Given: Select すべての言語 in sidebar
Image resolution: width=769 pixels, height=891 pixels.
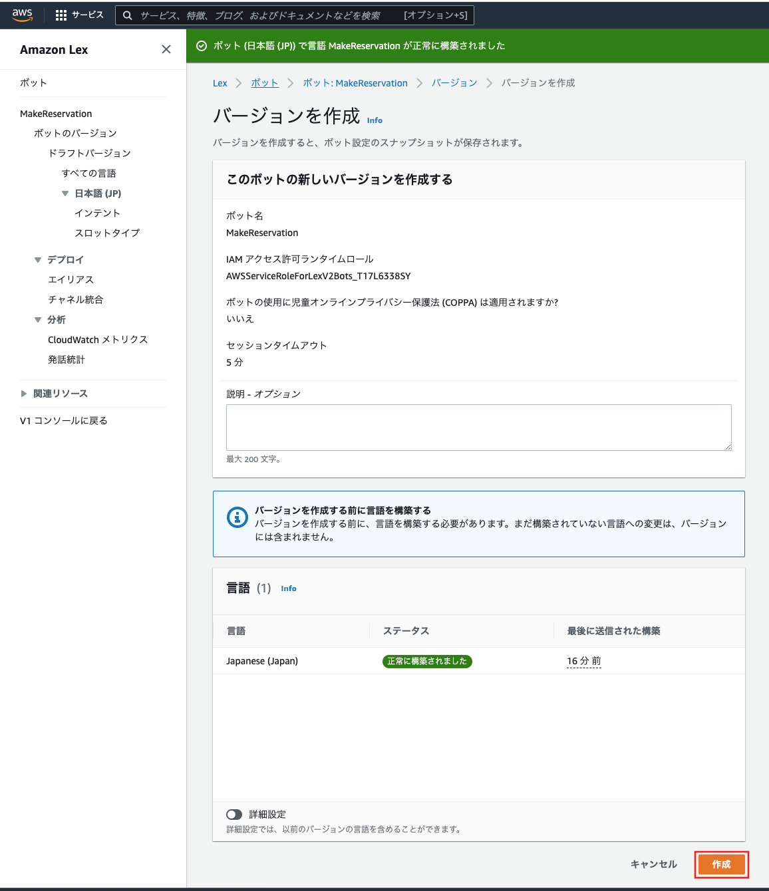Looking at the screenshot, I should (x=88, y=174).
